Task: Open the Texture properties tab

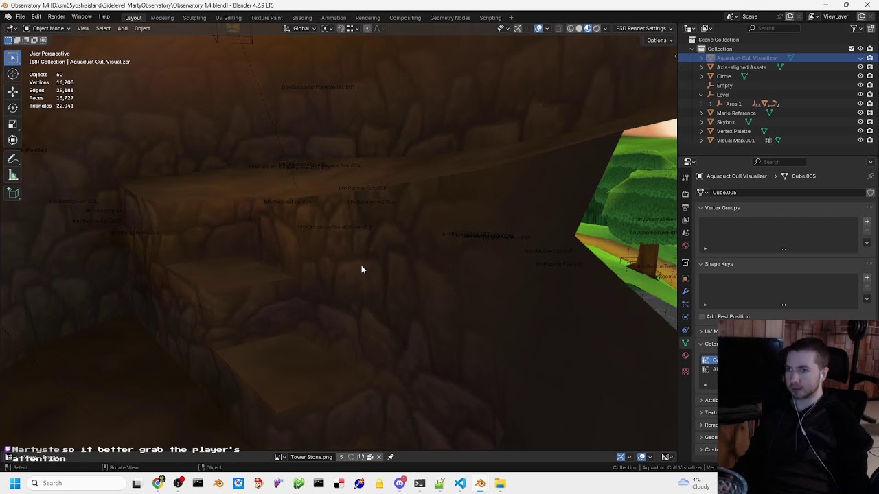Action: click(685, 372)
